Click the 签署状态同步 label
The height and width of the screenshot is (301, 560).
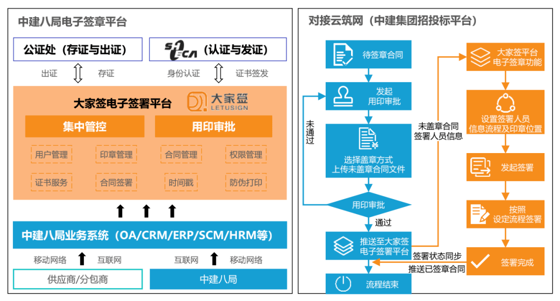click(437, 256)
